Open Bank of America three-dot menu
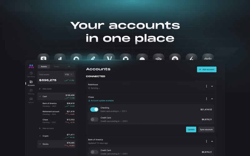The width and height of the screenshot is (250, 156). pyautogui.click(x=207, y=141)
